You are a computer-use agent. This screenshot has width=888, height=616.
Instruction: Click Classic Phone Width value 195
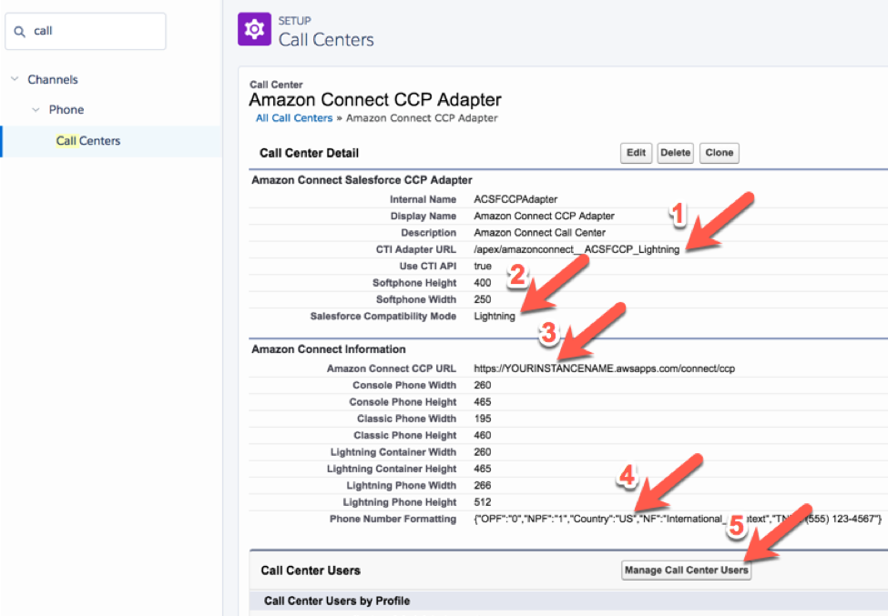coord(483,419)
